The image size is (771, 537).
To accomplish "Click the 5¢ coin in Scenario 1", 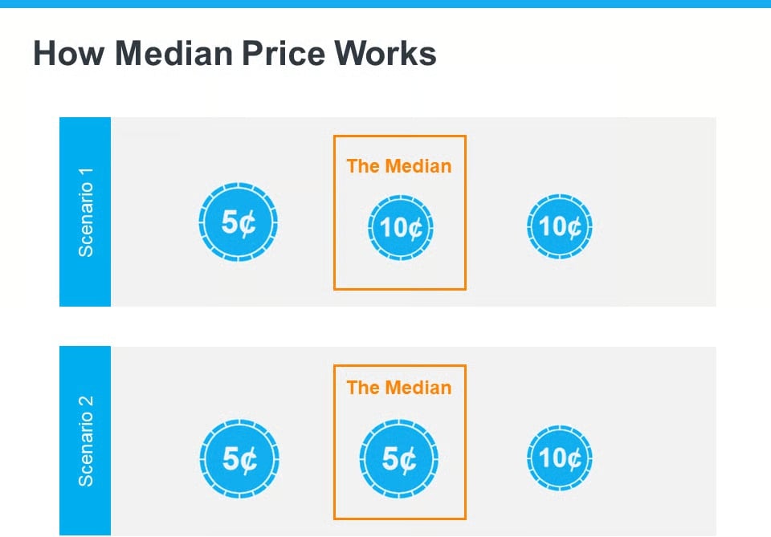I will click(x=238, y=224).
